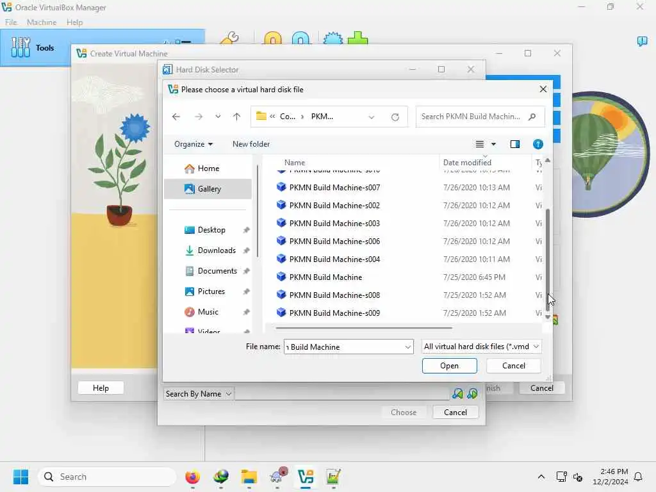Select Gallery in the navigation pane

pos(208,189)
